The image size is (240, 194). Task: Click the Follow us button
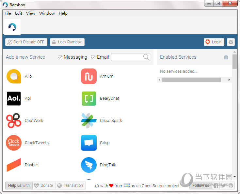201,186
